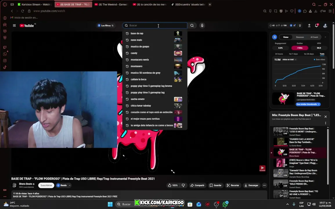Start voice search with the microphone icon
335x209 pixels.
click(202, 26)
